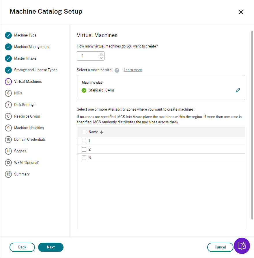
Task: Click the Master Image checkmark icon
Action: click(x=8, y=58)
